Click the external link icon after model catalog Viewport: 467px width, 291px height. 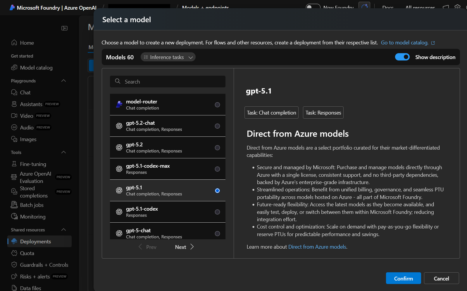(433, 43)
